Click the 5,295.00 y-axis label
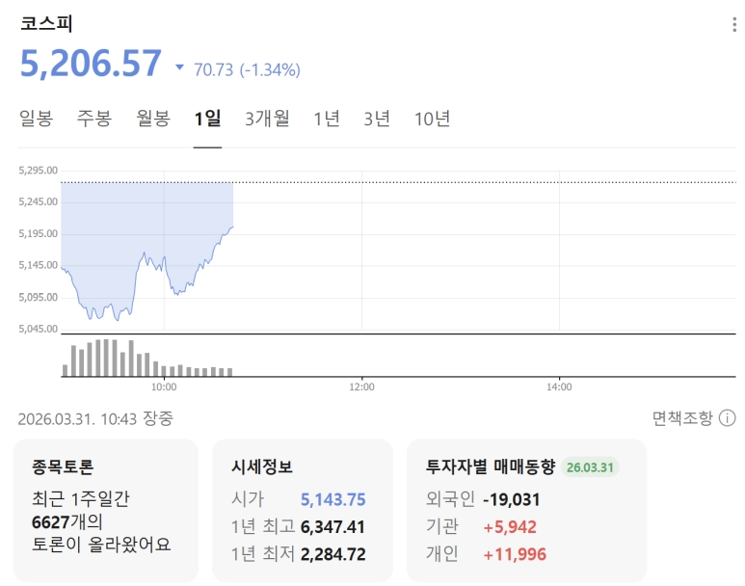The height and width of the screenshot is (586, 745). tap(38, 171)
